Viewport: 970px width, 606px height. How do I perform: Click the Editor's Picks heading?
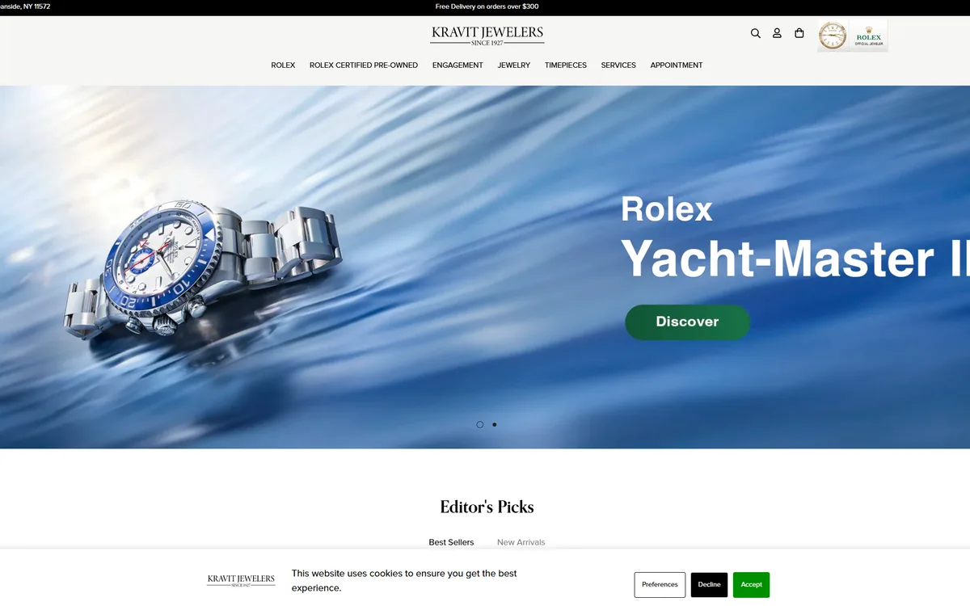pyautogui.click(x=487, y=507)
